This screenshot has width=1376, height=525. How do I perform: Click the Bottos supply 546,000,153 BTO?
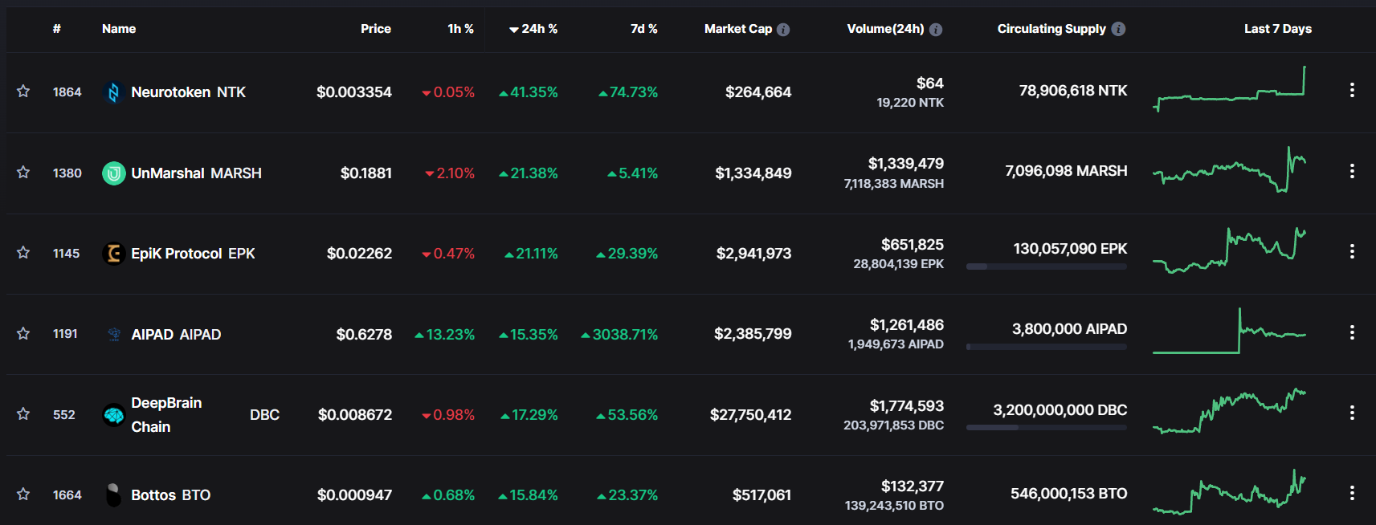click(1068, 494)
